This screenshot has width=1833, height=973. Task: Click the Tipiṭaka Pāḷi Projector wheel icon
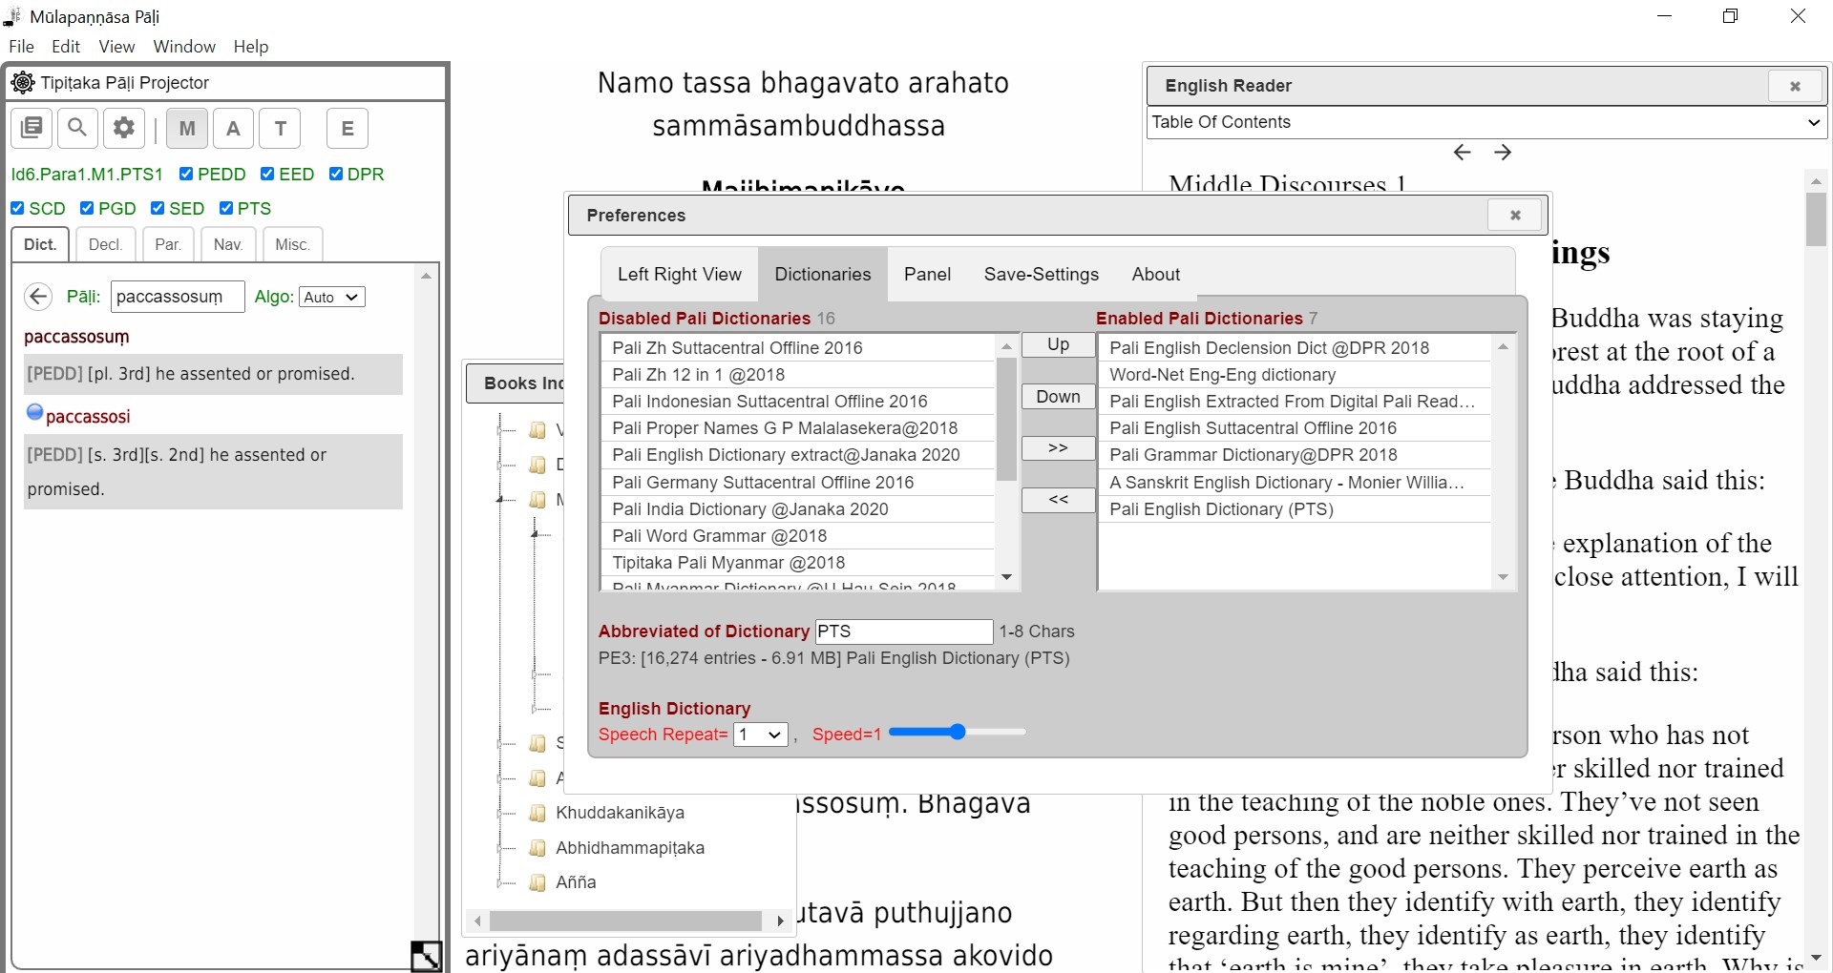23,83
